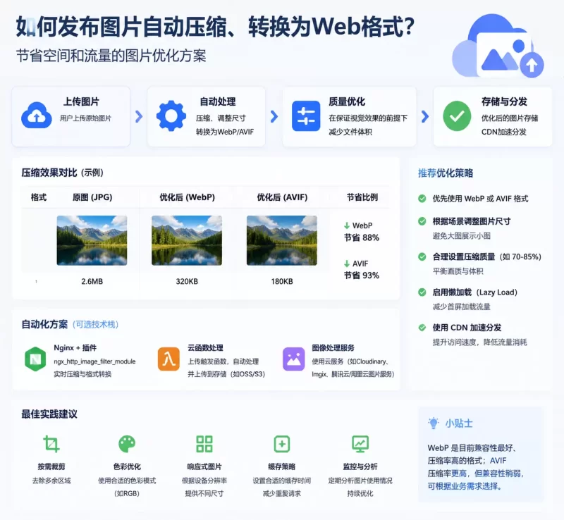Click the purple 图像处理服务 picture icon
Viewport: 564px width, 520px height.
(x=293, y=359)
